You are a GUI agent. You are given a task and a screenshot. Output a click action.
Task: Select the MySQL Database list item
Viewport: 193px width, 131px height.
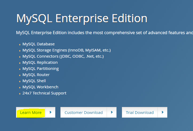pyautogui.click(x=38, y=44)
